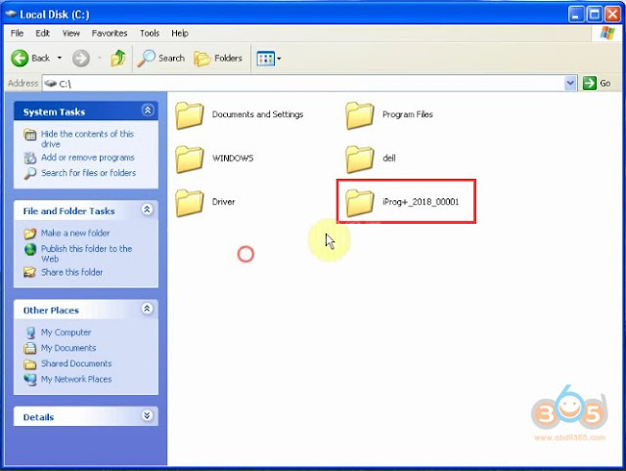626x471 pixels.
Task: Open the Search pane
Action: 161,59
